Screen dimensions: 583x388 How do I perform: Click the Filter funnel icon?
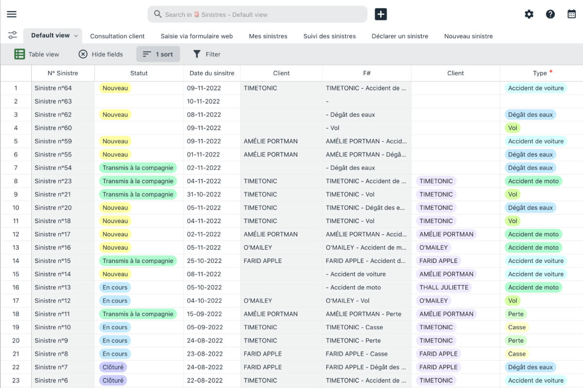(197, 54)
